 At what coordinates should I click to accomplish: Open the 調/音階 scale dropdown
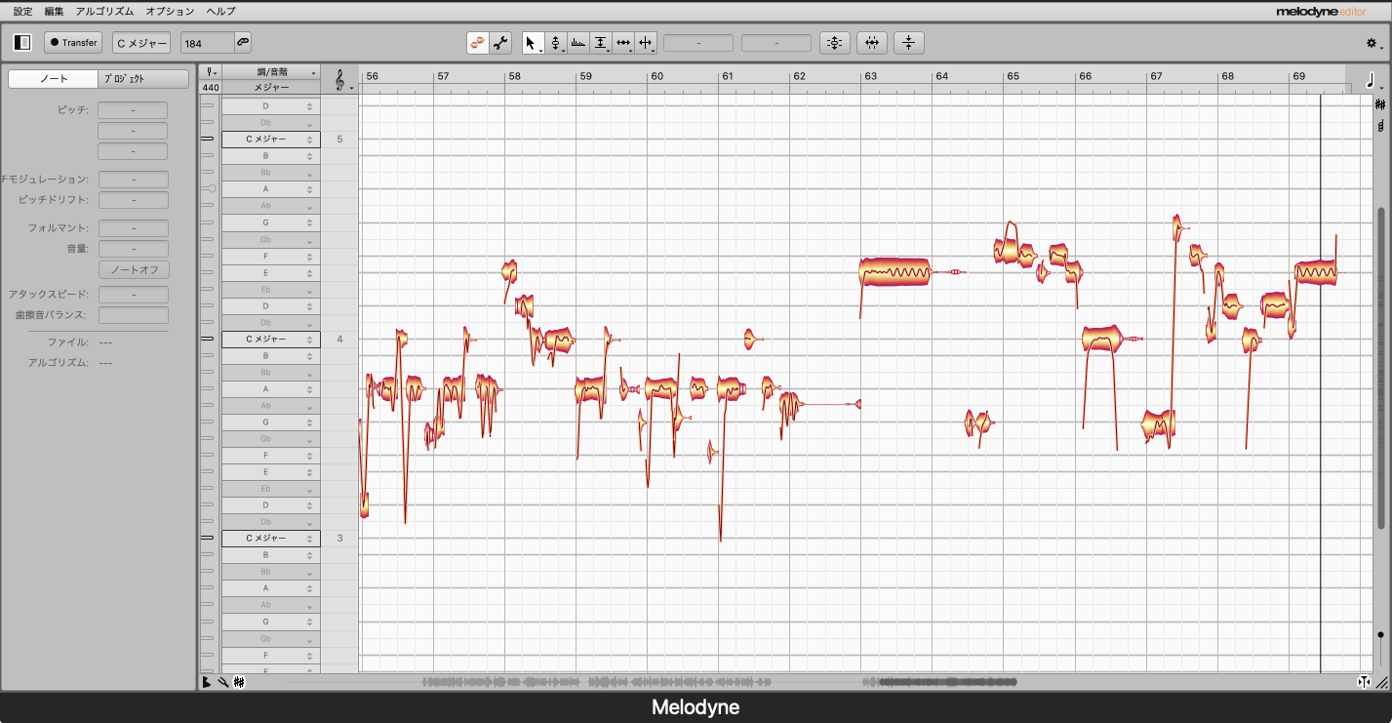coord(270,72)
